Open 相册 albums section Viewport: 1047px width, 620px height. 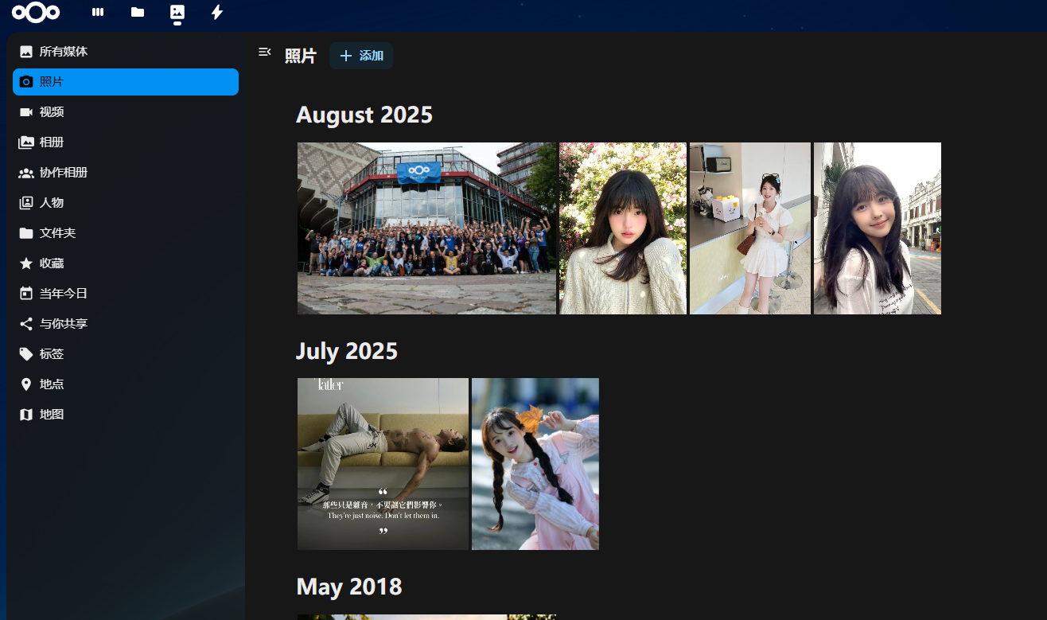tap(126, 142)
